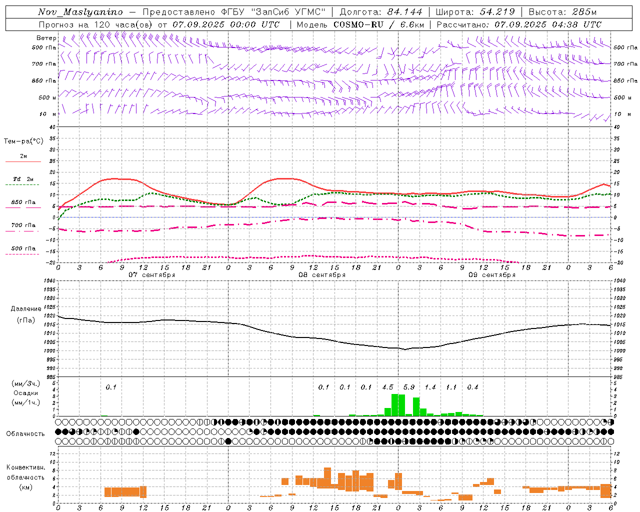Viewport: 640px width, 512px height.
Task: Click the longitude value 84.144
Action: point(404,12)
